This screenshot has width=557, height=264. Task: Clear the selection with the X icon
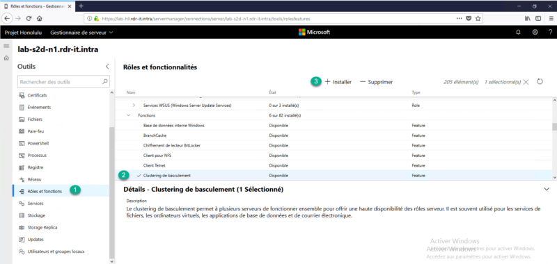pos(526,82)
